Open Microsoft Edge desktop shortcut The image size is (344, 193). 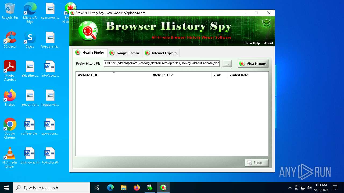pos(30,13)
